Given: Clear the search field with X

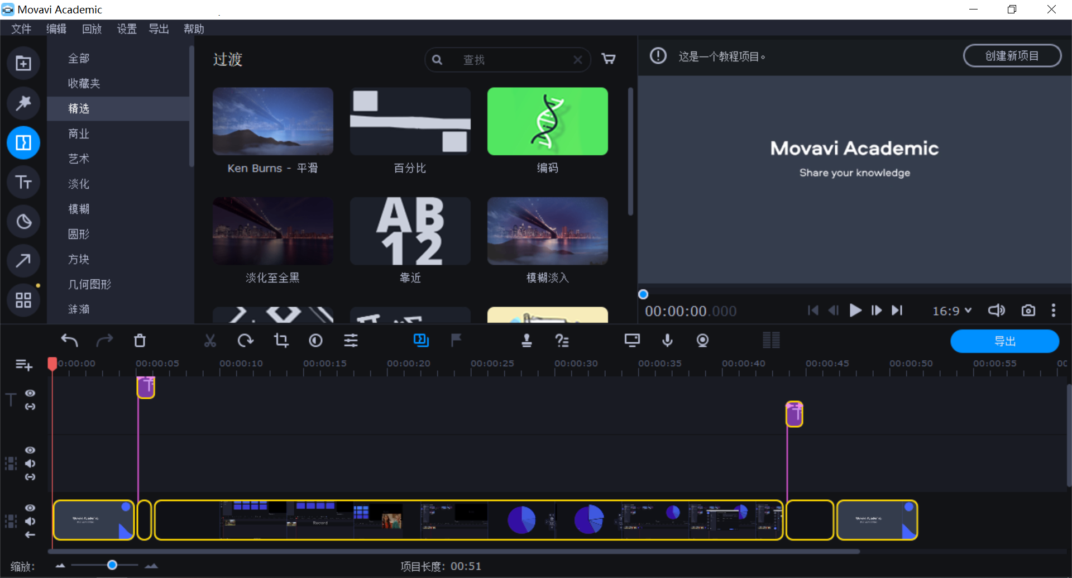Looking at the screenshot, I should pyautogui.click(x=578, y=60).
